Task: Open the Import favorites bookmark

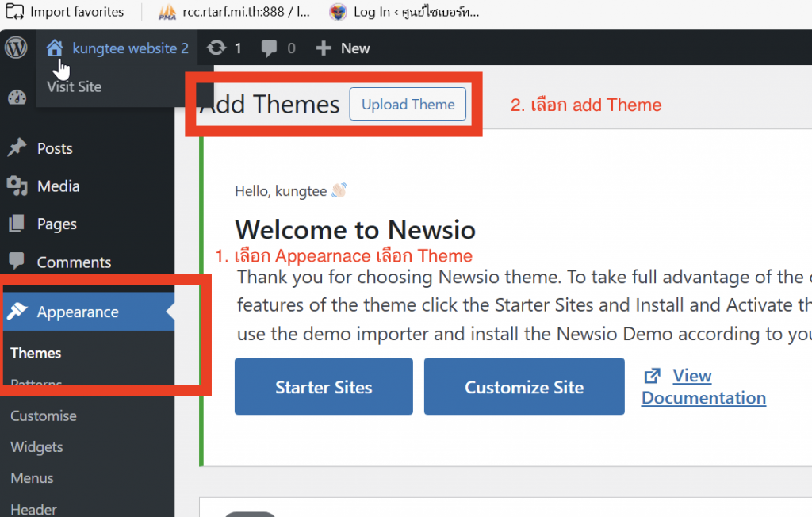Action: click(67, 12)
